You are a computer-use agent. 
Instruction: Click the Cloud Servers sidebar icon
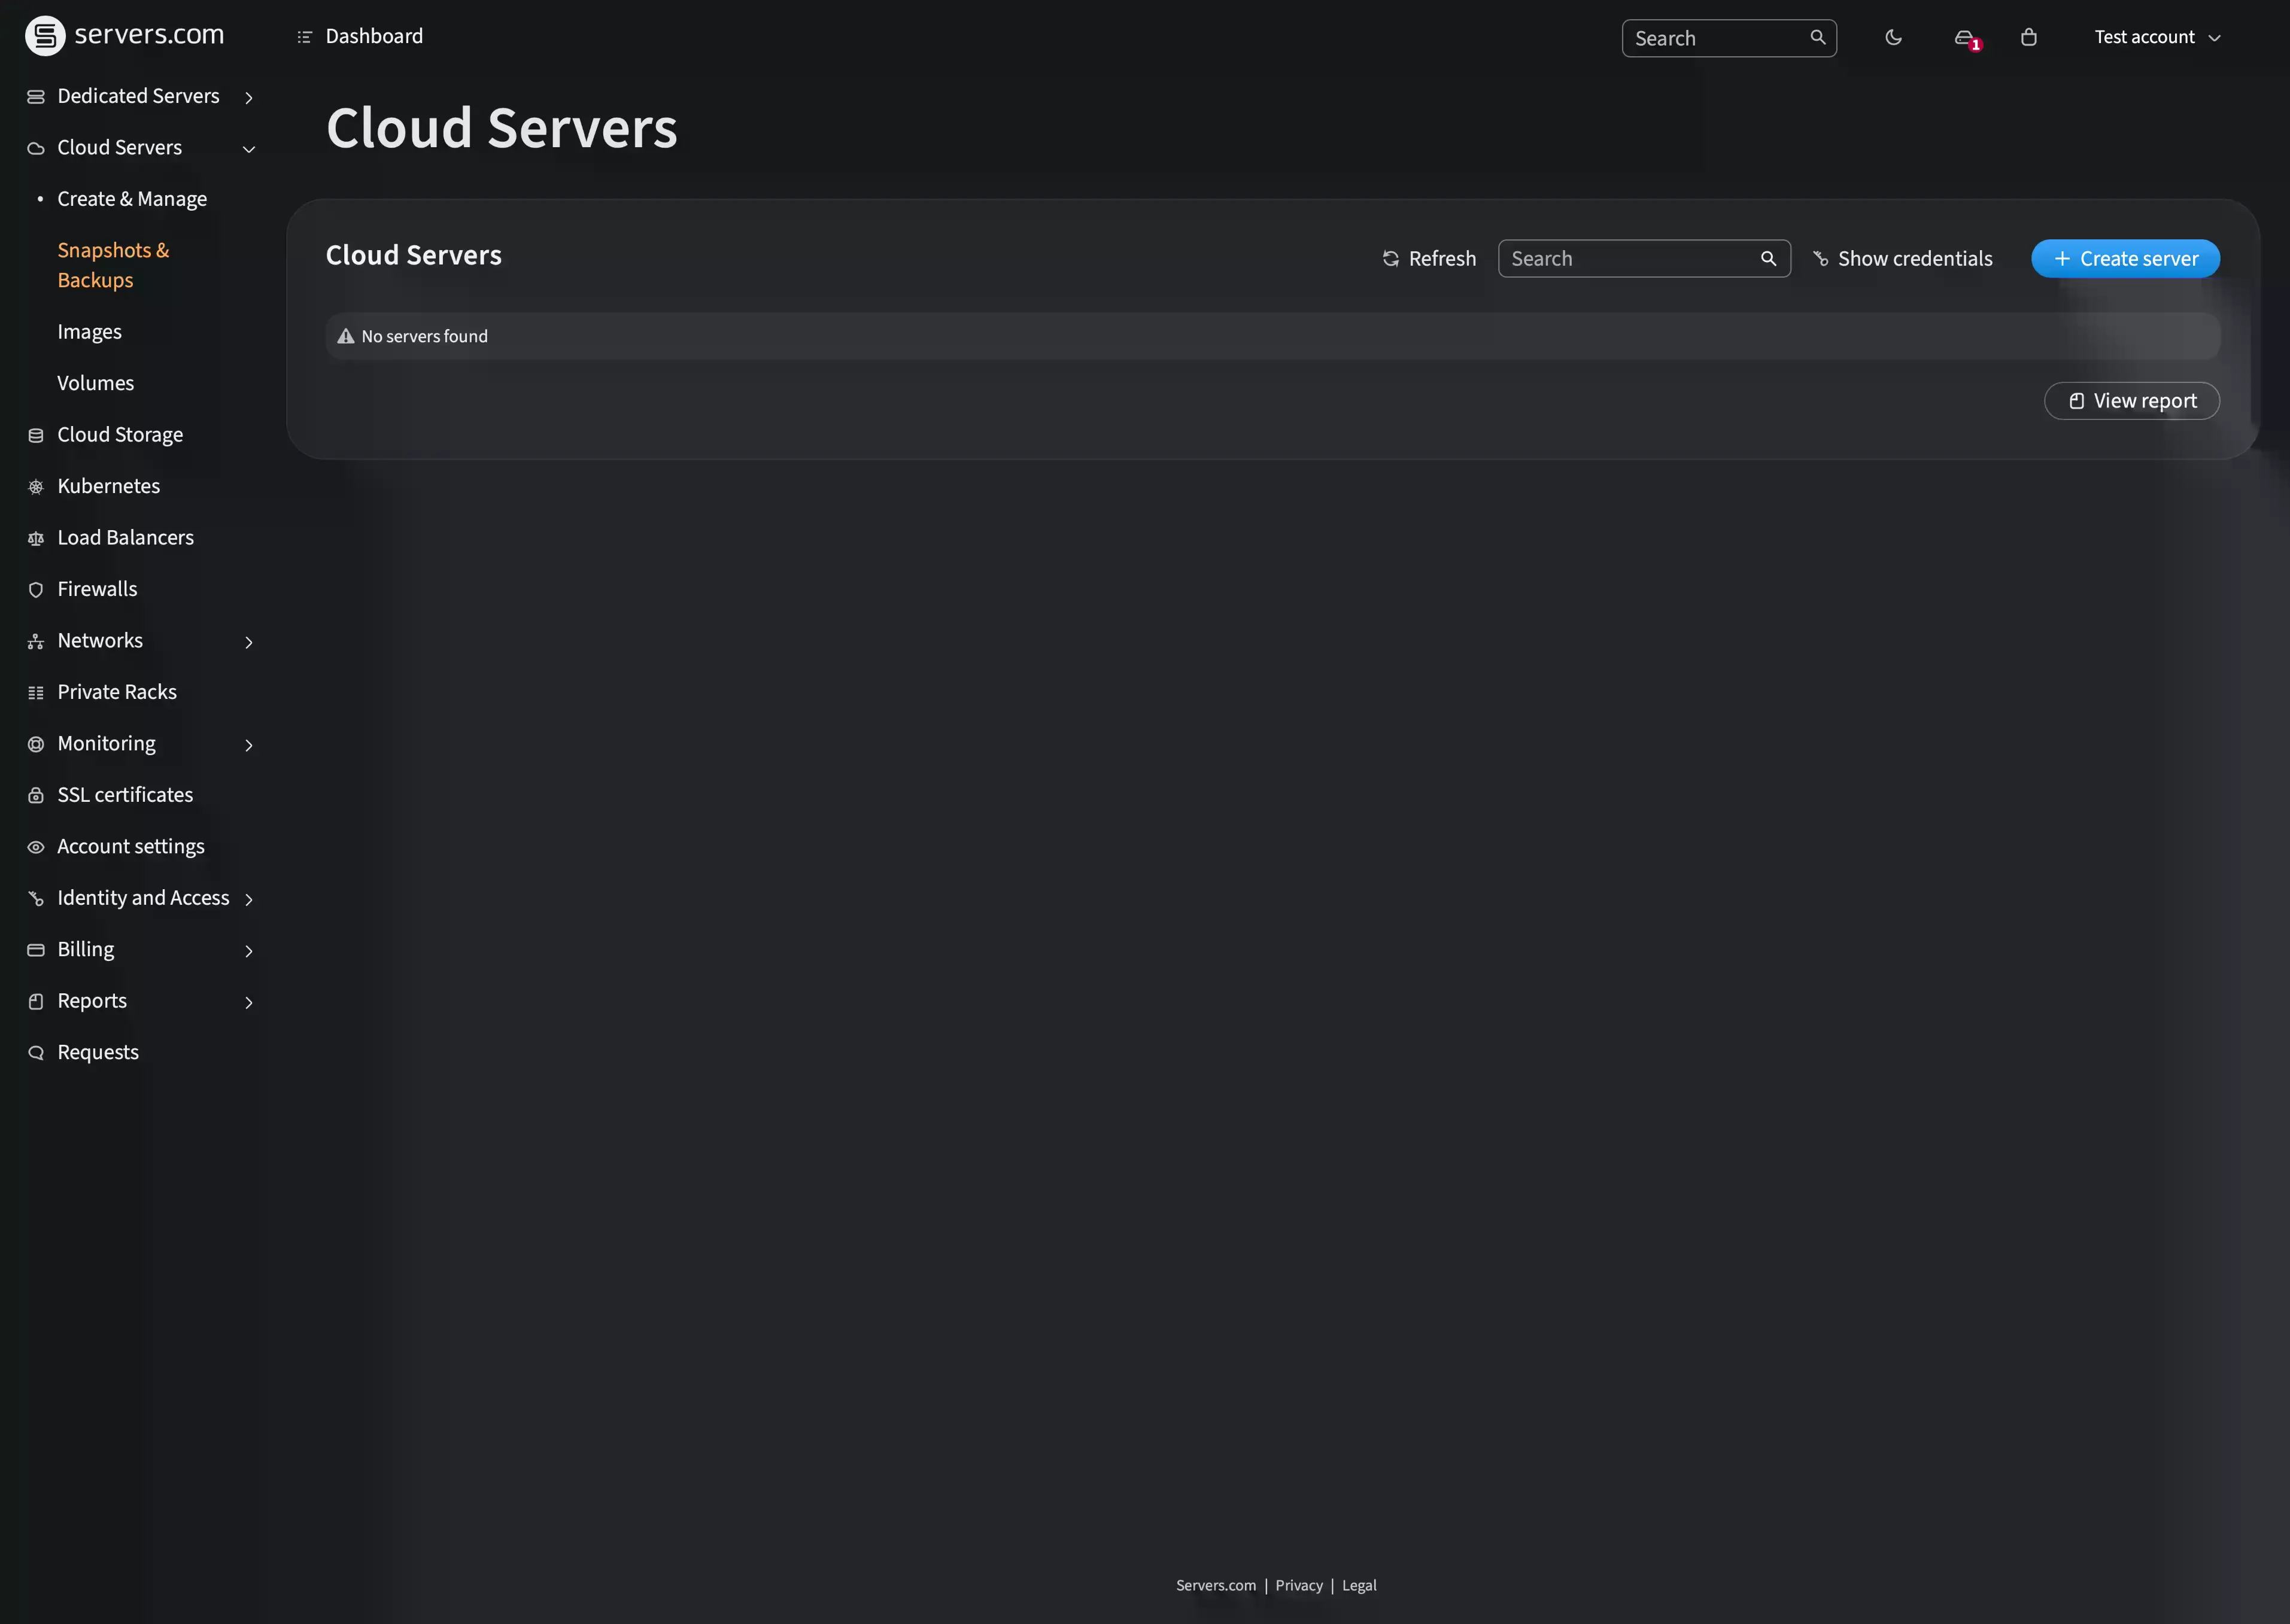point(35,148)
